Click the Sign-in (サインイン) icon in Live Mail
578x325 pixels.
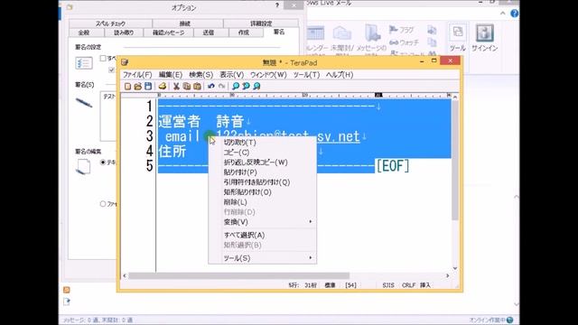click(x=484, y=33)
